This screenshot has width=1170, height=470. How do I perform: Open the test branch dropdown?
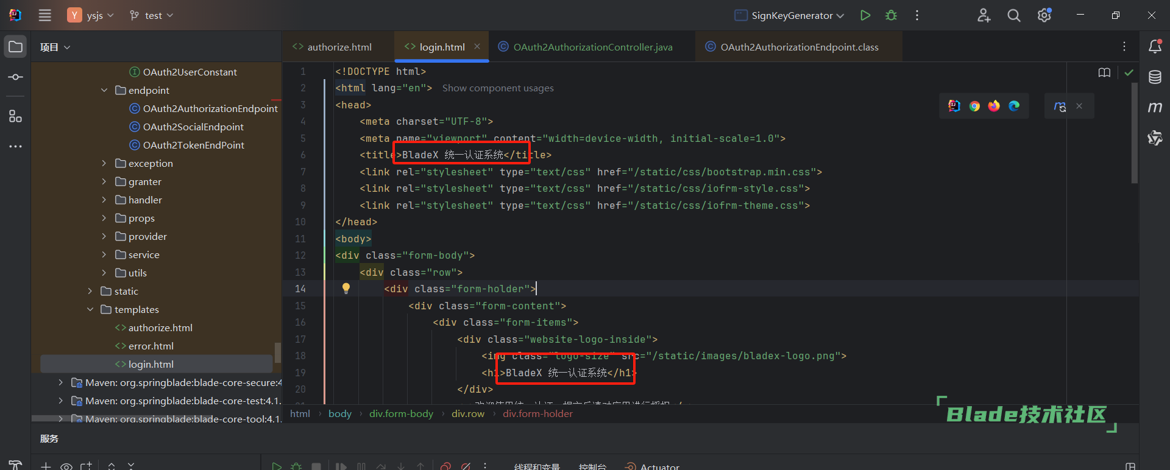[152, 15]
